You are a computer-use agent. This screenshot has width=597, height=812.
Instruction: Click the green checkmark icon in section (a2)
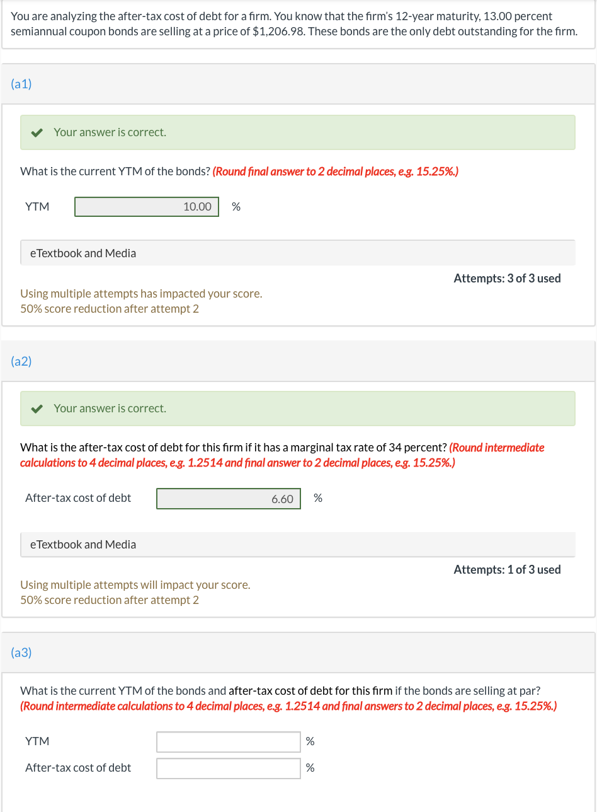click(x=36, y=409)
